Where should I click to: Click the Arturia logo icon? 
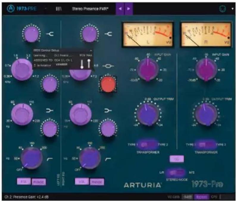coord(10,8)
